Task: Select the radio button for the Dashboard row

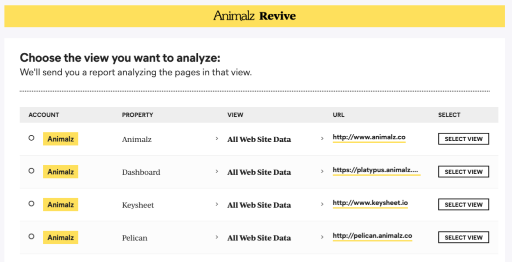Action: click(x=31, y=171)
